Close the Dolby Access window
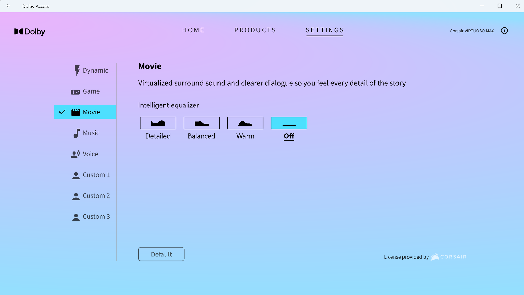Image resolution: width=524 pixels, height=295 pixels. tap(517, 6)
